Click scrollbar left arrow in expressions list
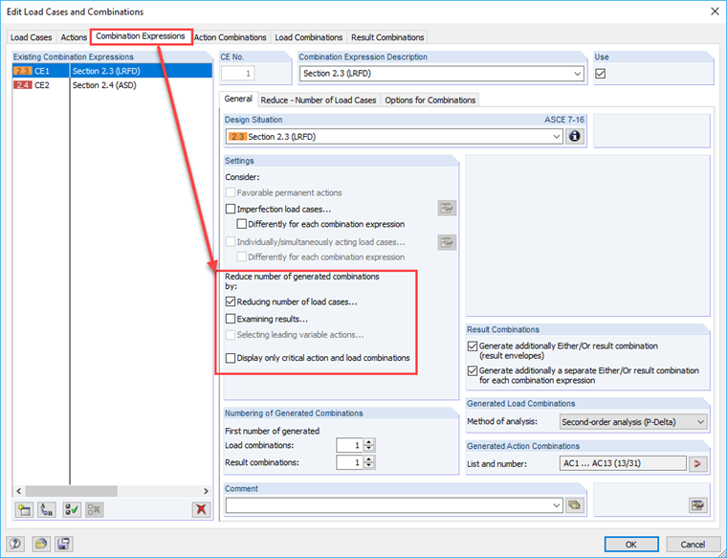Viewport: 727px width, 558px height. tap(19, 491)
